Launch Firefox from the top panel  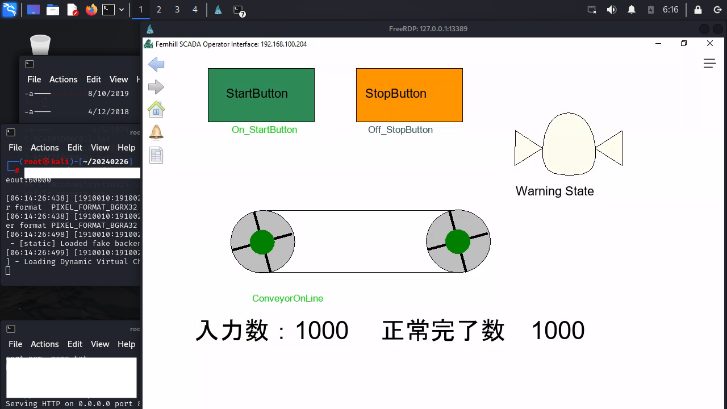pyautogui.click(x=91, y=10)
